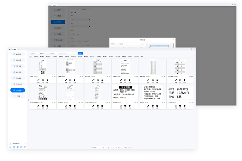Click print icon on 乳酪面包 price tag card
This screenshot has height=161, width=242.
pos(180,106)
